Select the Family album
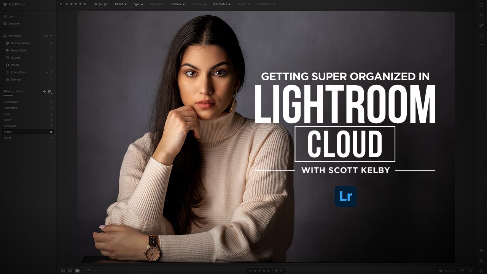487x274 pixels. click(x=28, y=120)
